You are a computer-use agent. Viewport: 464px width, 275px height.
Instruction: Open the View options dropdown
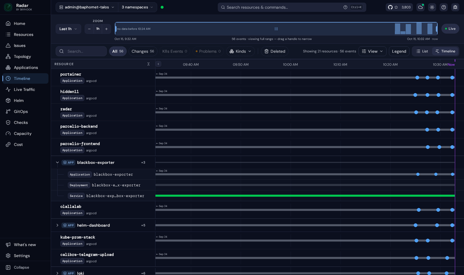coord(372,51)
